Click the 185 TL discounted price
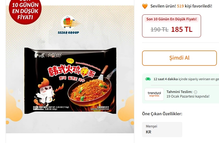 [x=182, y=29]
